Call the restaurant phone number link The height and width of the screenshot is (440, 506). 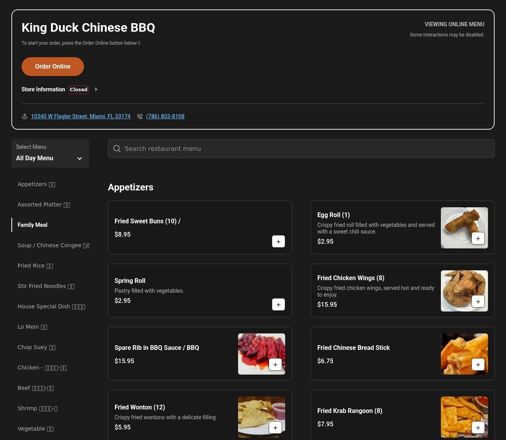pyautogui.click(x=165, y=116)
